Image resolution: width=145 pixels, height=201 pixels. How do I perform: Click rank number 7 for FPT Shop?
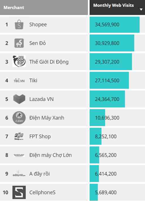[x=7, y=136]
